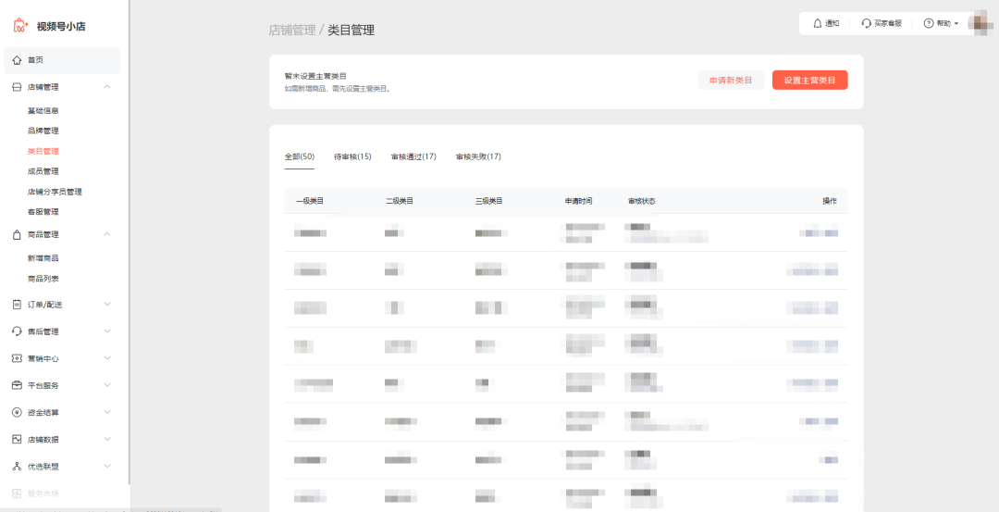Click the yen icon beside 资金结算
The height and width of the screenshot is (512, 999).
tap(17, 413)
